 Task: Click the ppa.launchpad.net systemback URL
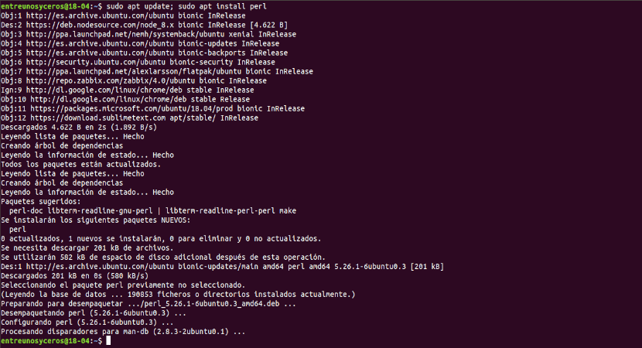click(x=125, y=34)
